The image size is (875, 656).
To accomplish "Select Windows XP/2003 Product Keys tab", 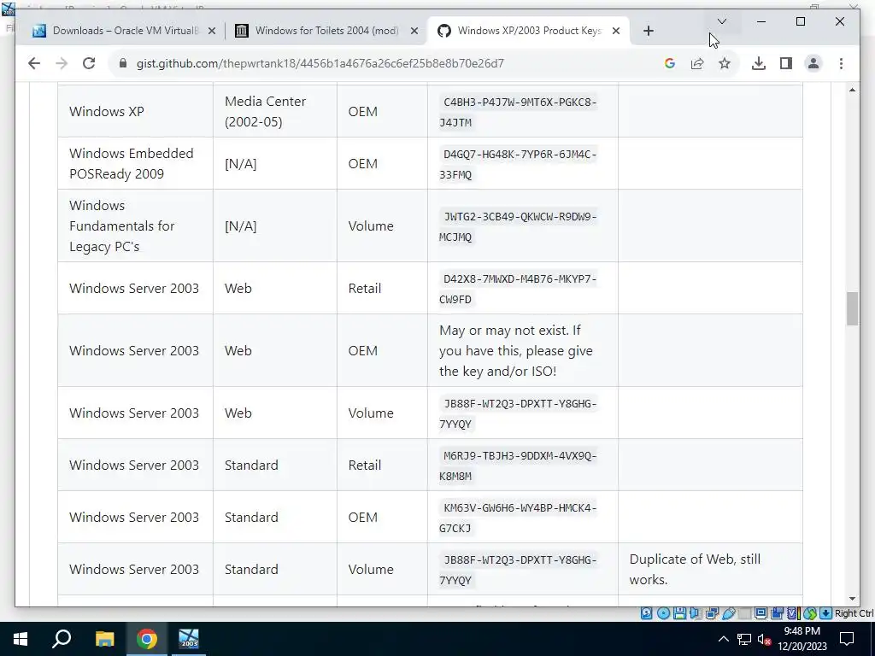I will click(528, 31).
